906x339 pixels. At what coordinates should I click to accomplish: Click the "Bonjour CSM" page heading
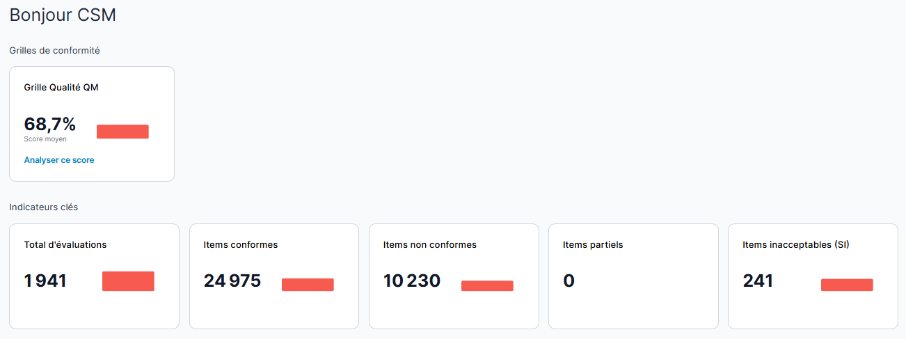click(x=63, y=15)
